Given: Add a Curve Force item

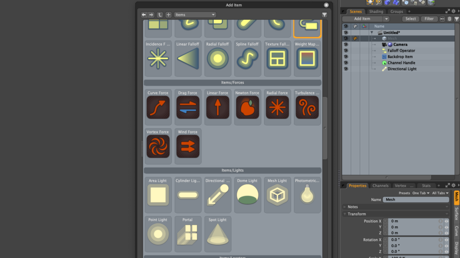Looking at the screenshot, I should point(158,107).
